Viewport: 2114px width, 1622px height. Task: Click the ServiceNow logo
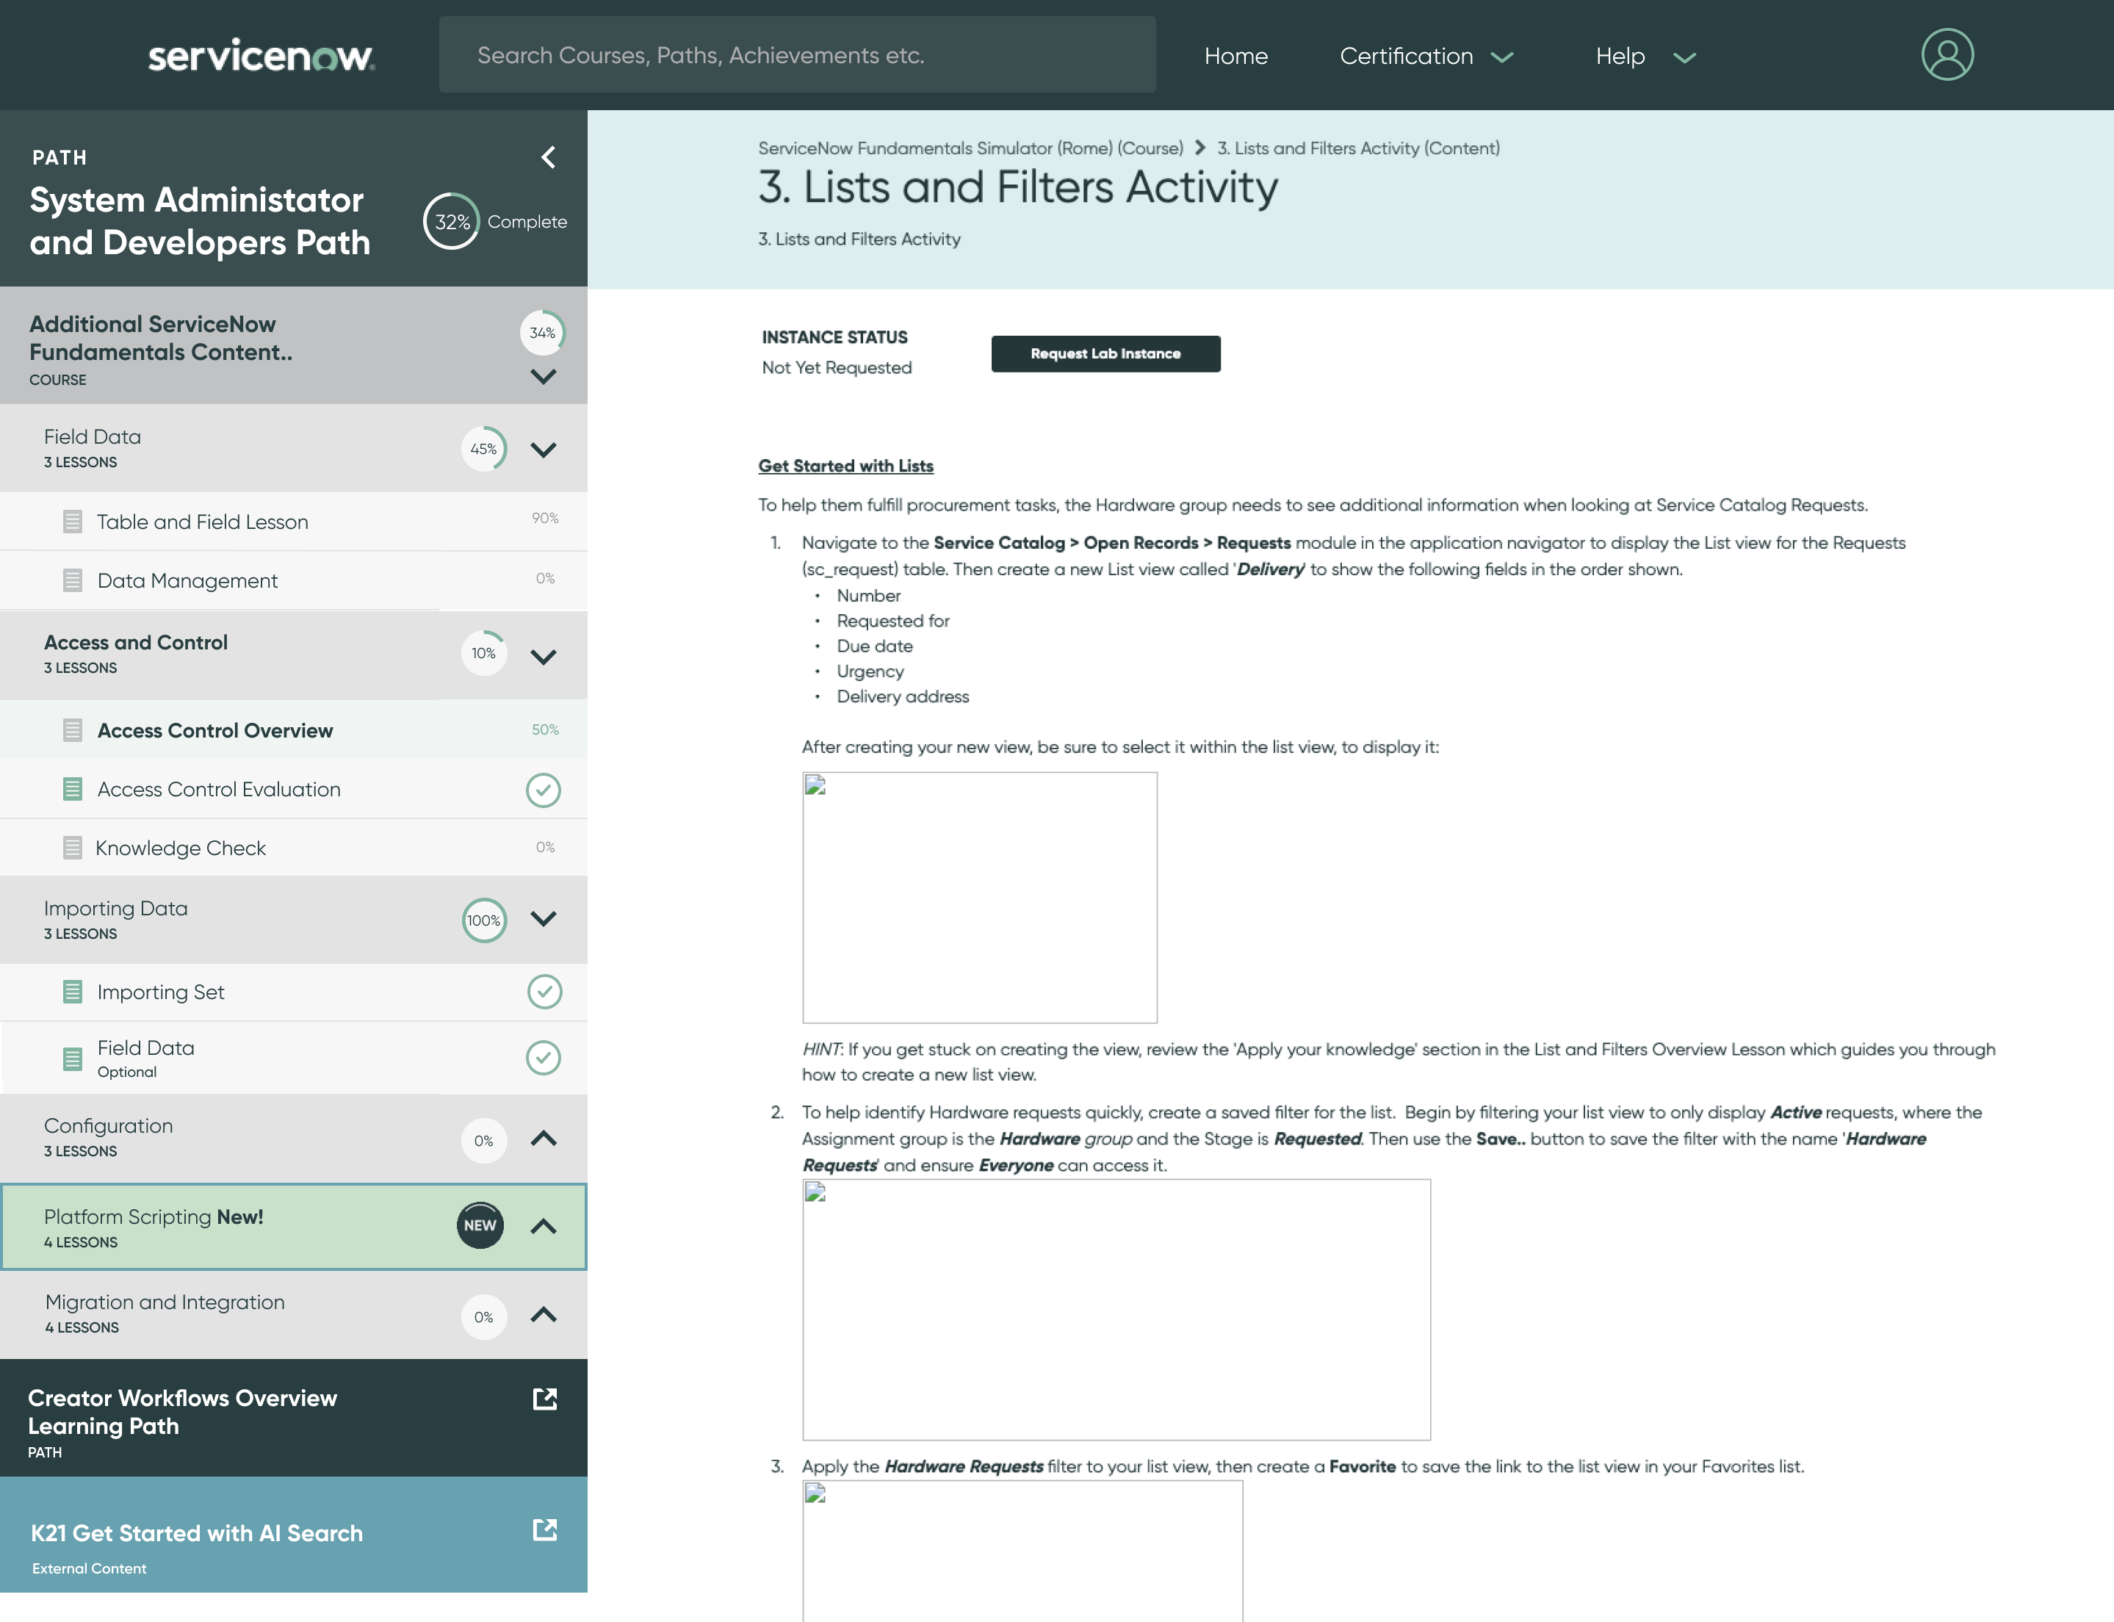(x=261, y=56)
